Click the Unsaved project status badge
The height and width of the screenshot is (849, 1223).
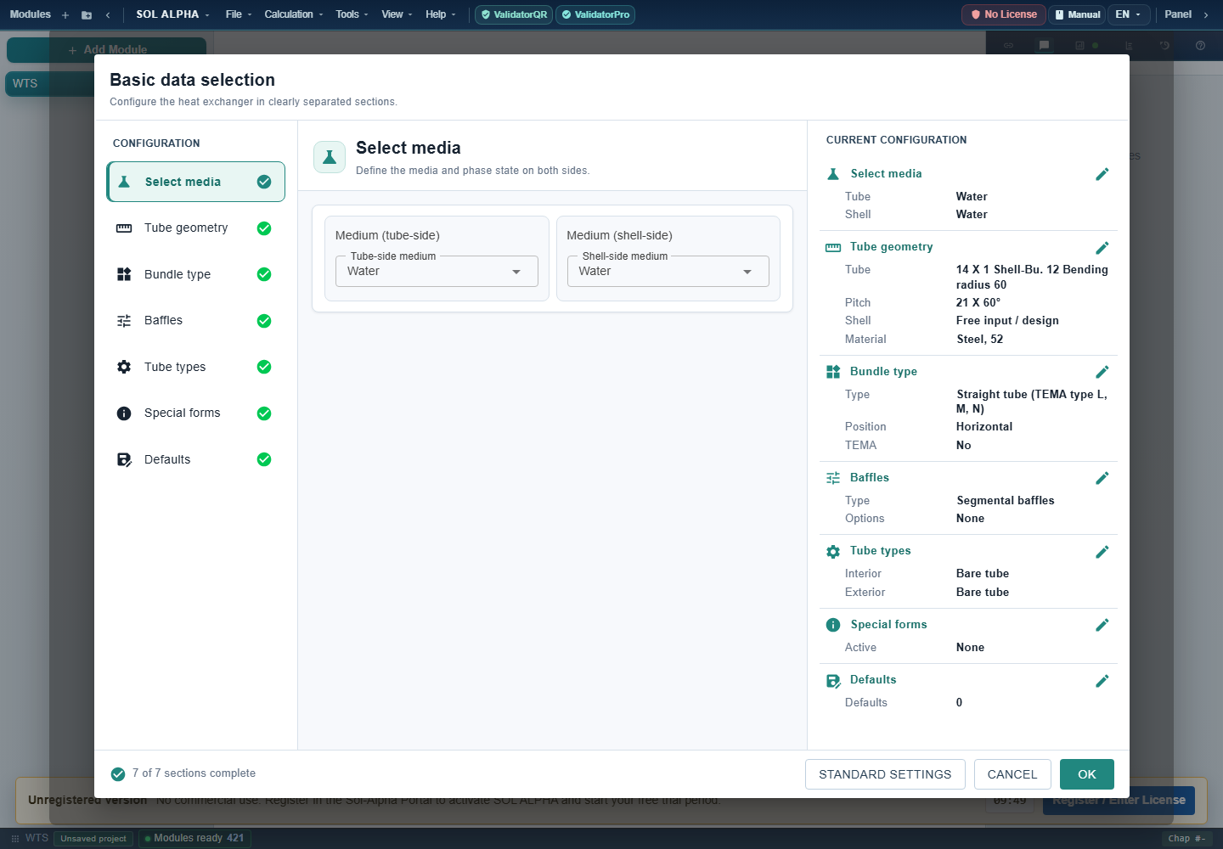point(93,839)
